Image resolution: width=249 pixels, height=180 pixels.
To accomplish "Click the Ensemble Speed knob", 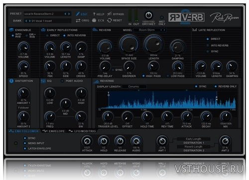I will 23,66.
